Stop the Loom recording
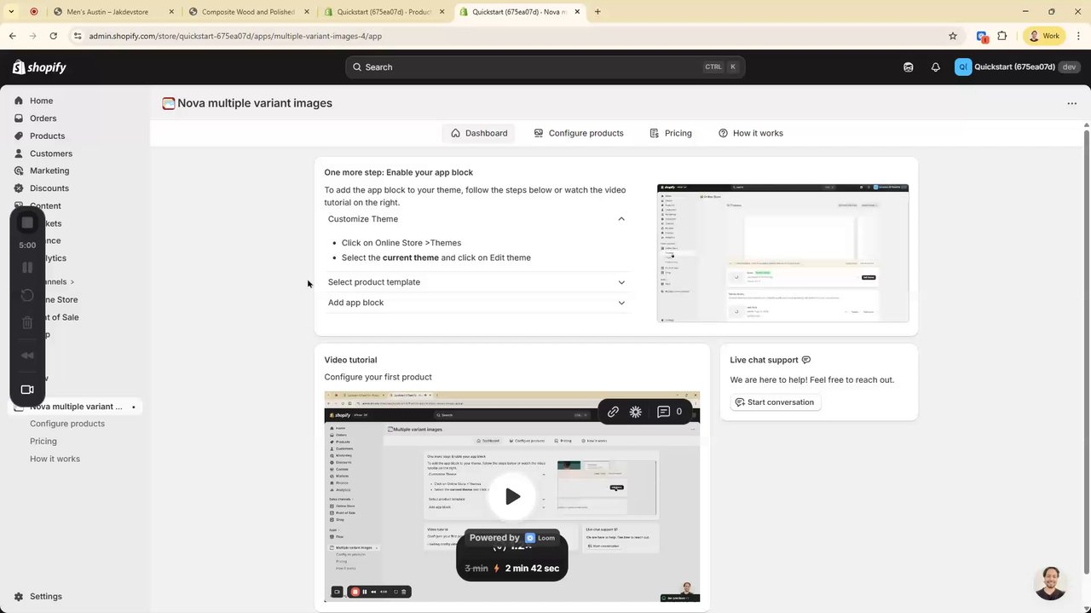This screenshot has width=1091, height=613. [x=27, y=223]
